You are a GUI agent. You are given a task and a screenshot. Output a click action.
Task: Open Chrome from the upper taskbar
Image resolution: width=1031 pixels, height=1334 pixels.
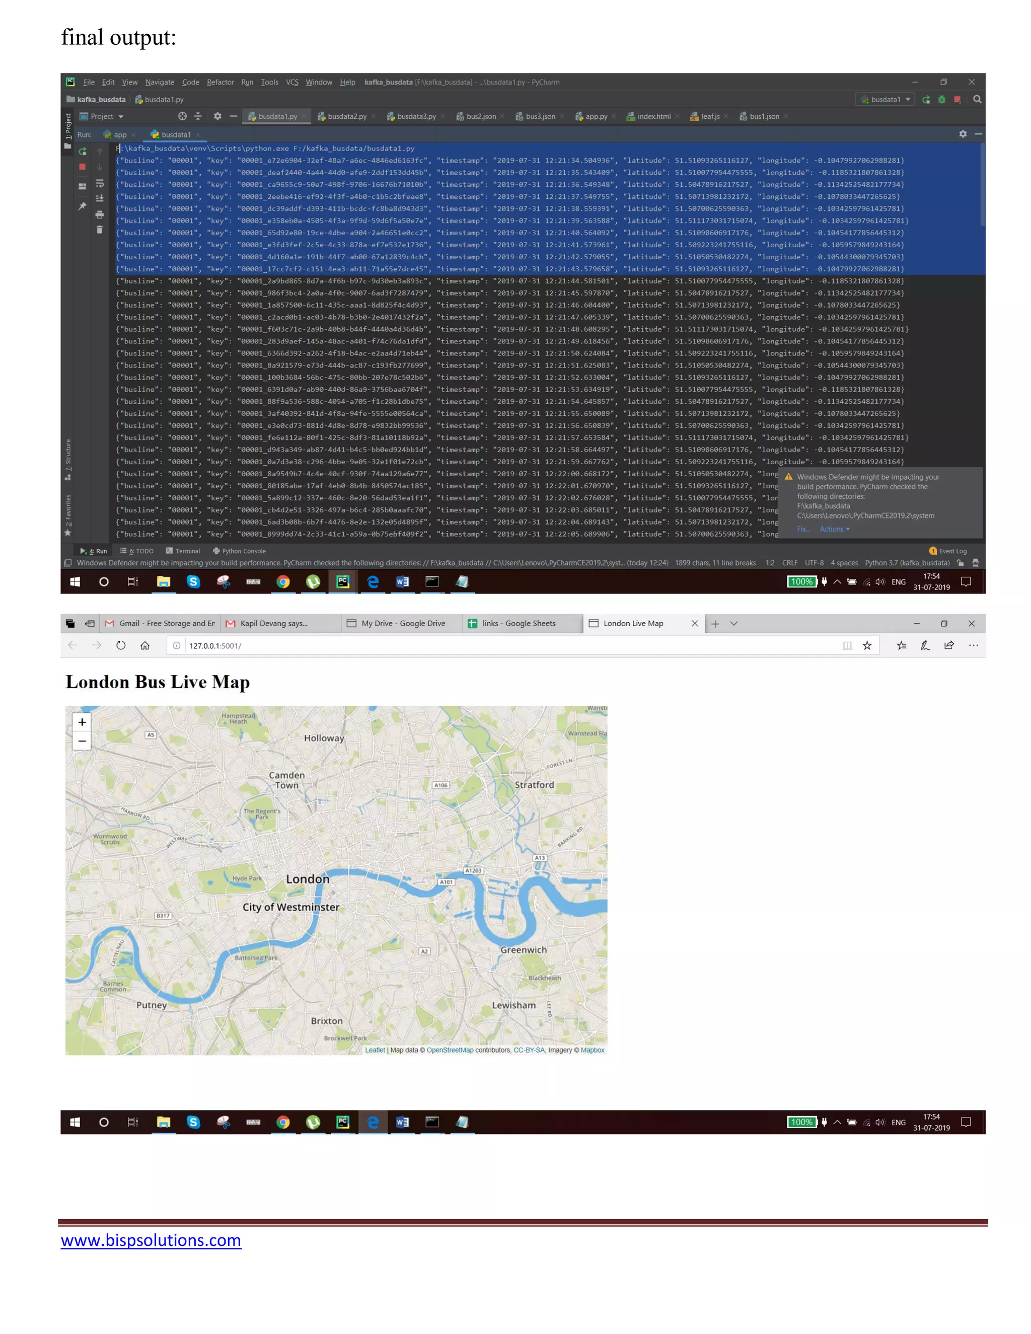click(x=283, y=581)
